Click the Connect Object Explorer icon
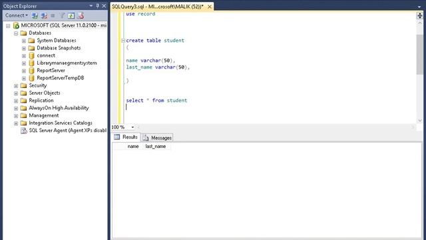The height and width of the screenshot is (240, 426). click(35, 16)
